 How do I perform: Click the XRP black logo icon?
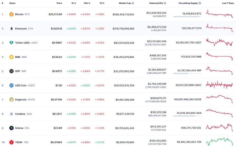(x=11, y=71)
